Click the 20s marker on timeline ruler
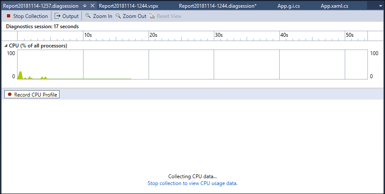This screenshot has height=194, width=385. pyautogui.click(x=153, y=35)
